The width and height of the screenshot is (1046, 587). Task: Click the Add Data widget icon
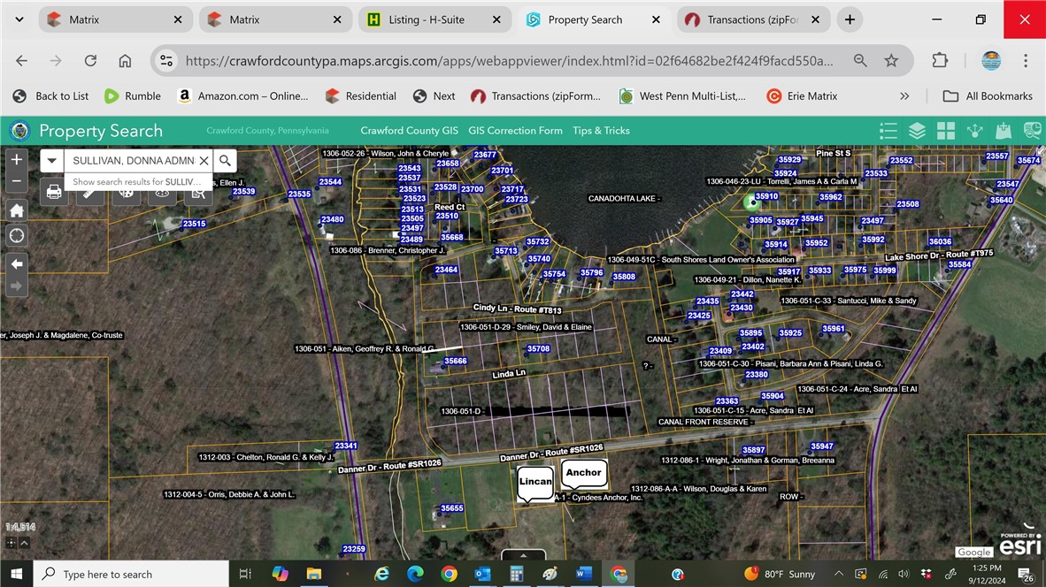(x=1003, y=131)
